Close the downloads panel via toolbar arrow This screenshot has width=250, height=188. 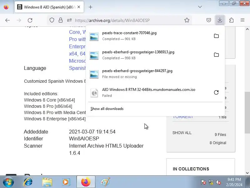tap(220, 20)
